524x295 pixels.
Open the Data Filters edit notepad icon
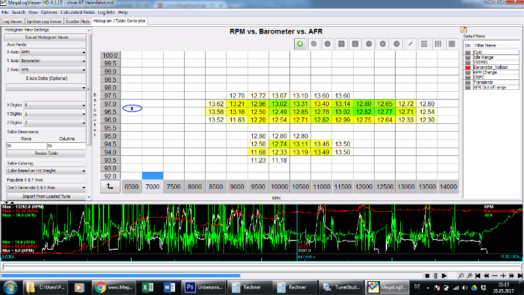(464, 30)
